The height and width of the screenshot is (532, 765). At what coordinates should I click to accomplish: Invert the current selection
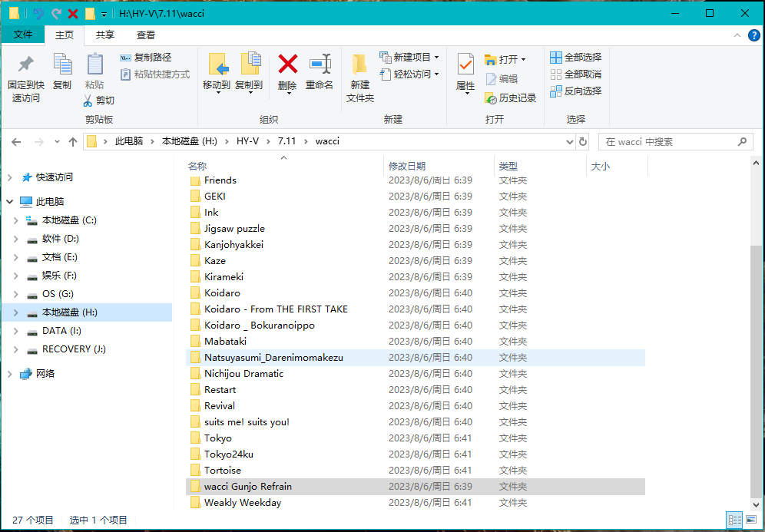(576, 91)
